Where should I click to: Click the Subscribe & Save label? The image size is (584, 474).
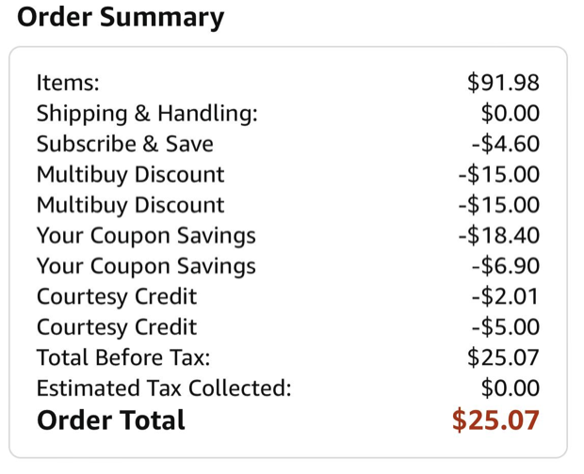click(x=124, y=144)
